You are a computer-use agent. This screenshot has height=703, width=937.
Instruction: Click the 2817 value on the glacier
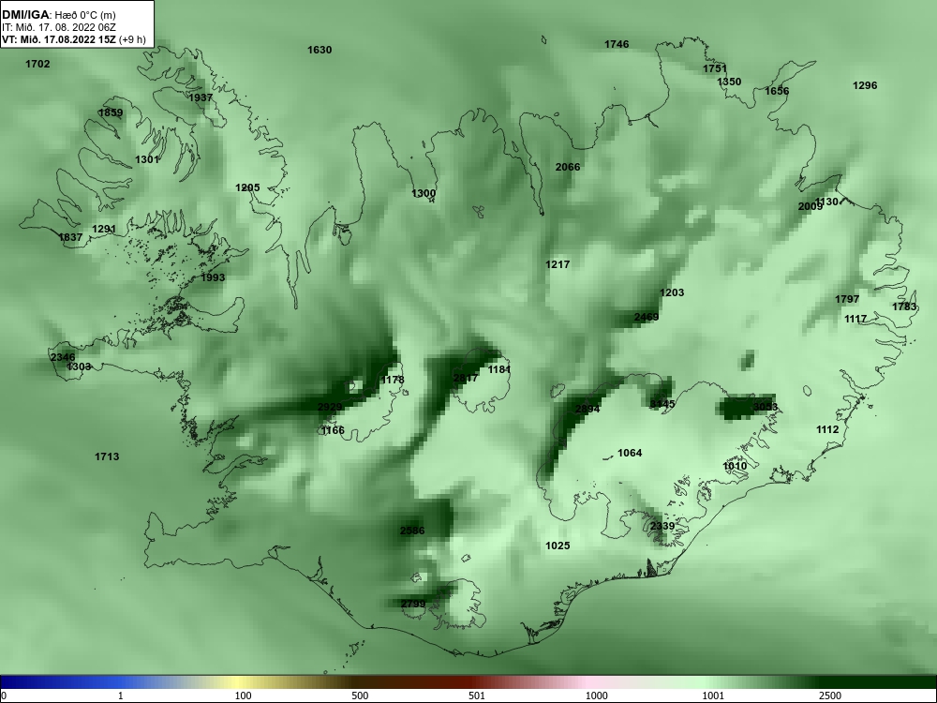pos(466,378)
